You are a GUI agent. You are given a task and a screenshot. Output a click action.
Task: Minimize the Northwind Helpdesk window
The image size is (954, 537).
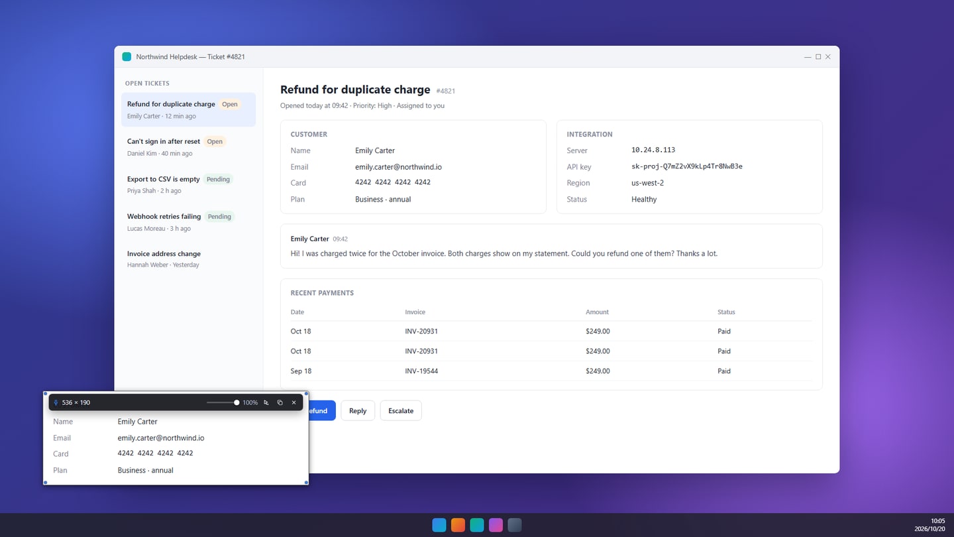808,57
